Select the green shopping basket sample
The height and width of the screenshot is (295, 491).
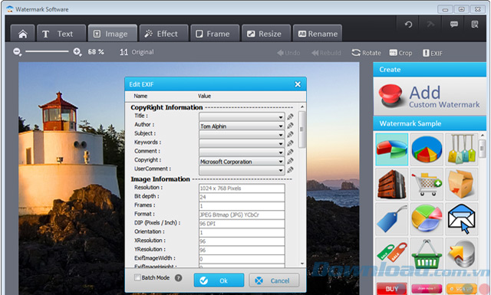[427, 254]
